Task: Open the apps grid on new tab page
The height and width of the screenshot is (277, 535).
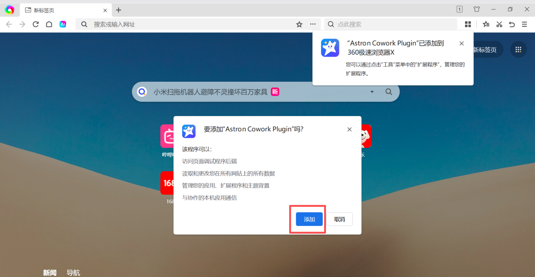Action: [518, 50]
